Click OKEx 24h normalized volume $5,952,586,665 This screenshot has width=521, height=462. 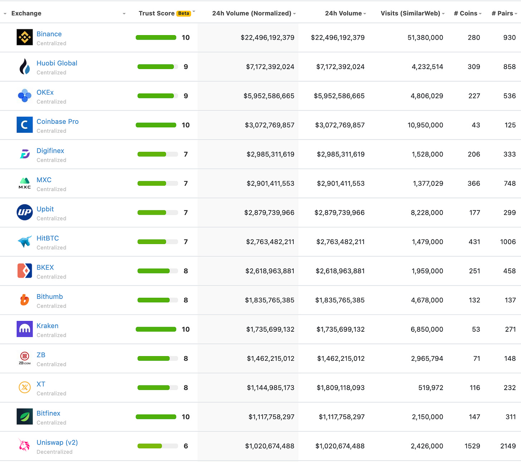point(269,96)
